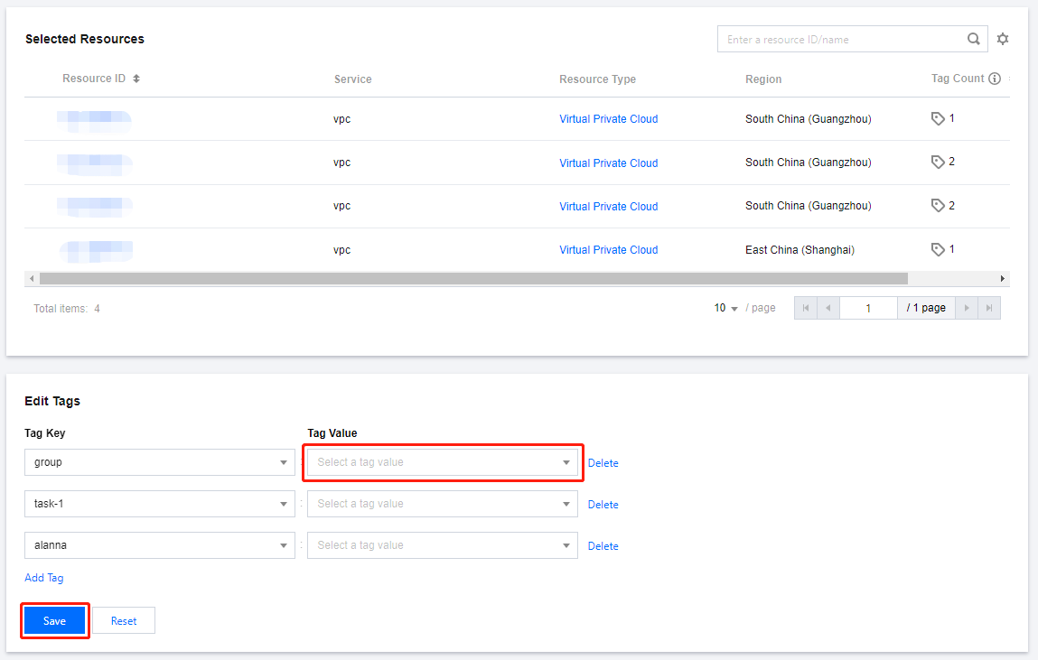Go to the first page icon

pyautogui.click(x=805, y=308)
